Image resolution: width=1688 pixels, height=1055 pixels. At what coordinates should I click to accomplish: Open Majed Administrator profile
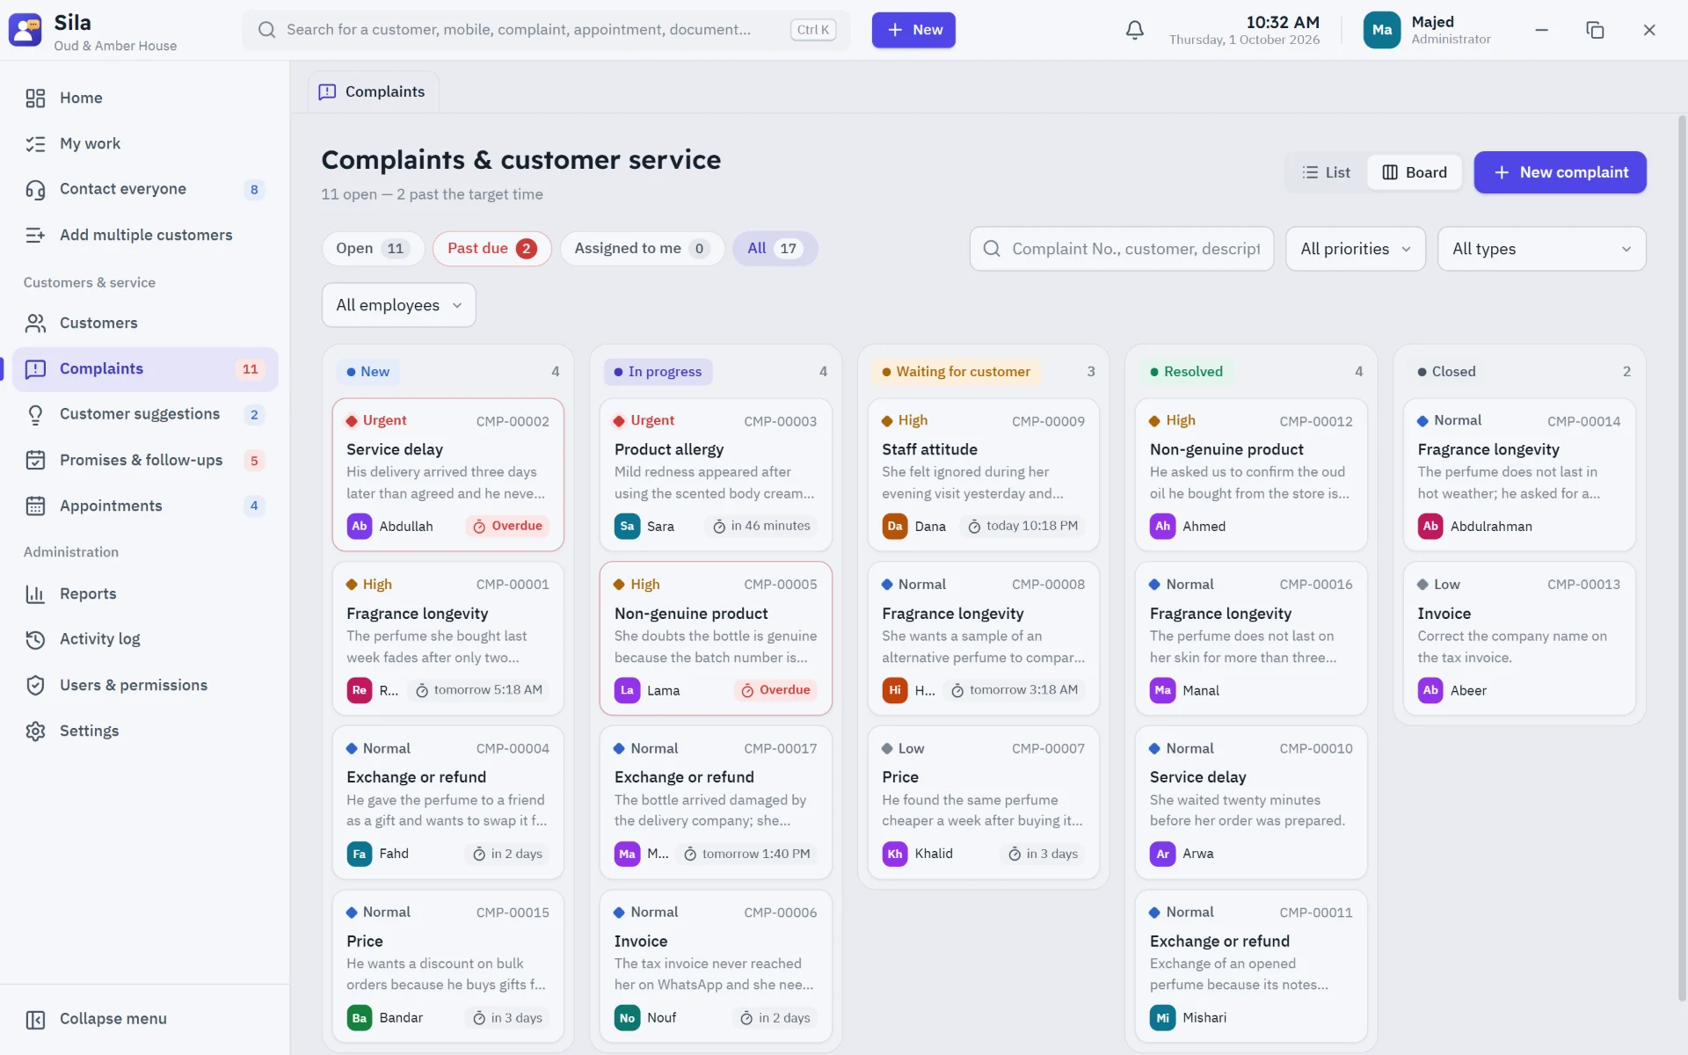coord(1427,30)
